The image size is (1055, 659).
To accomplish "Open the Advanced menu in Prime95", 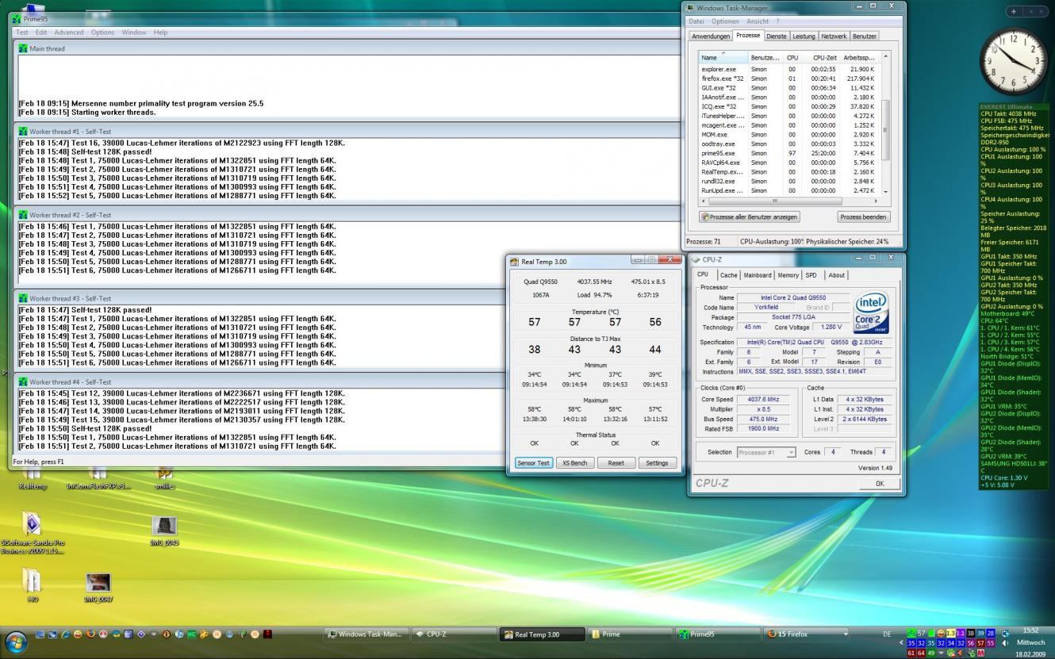I will click(69, 33).
